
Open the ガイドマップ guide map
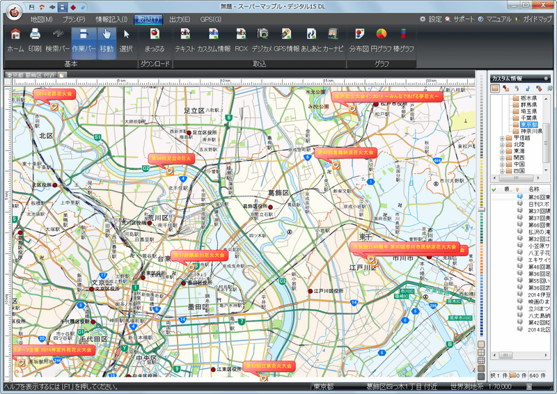(x=533, y=19)
